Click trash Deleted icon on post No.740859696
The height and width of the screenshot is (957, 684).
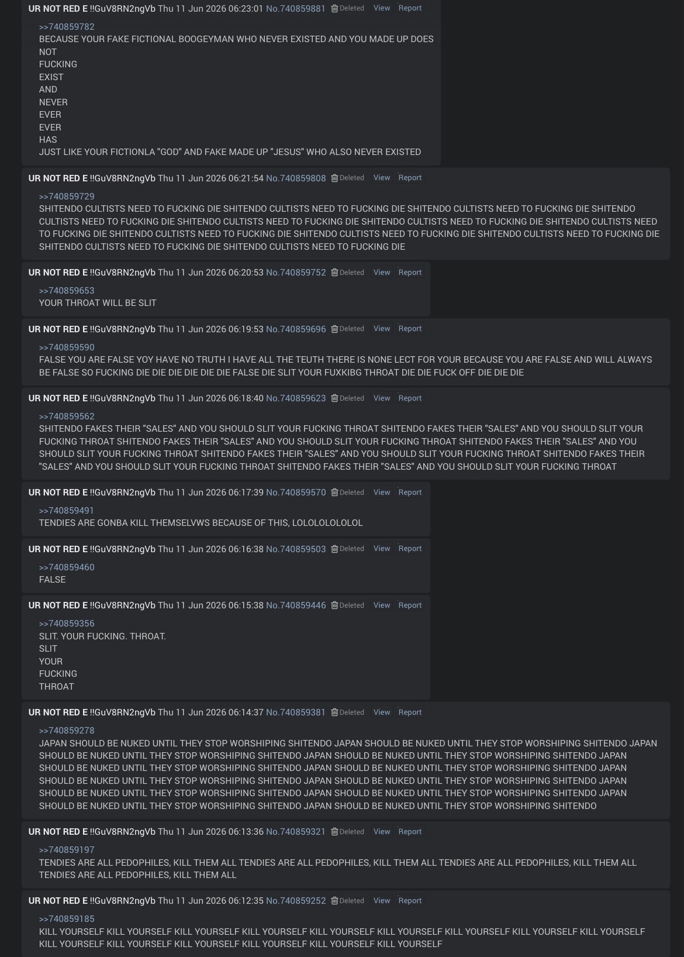(334, 329)
